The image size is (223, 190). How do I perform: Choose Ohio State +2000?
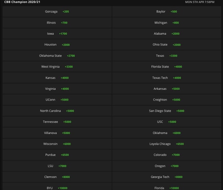click(x=167, y=45)
